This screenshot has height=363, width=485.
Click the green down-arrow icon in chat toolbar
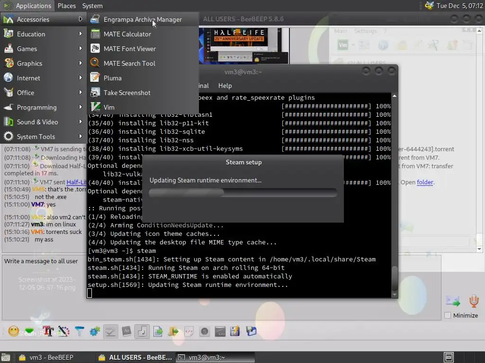coord(29,331)
